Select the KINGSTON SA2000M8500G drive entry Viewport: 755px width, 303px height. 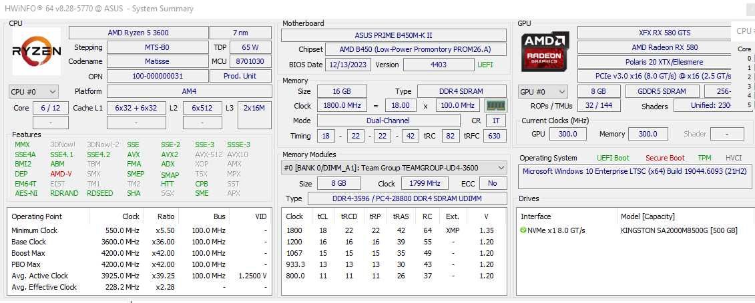(x=679, y=230)
